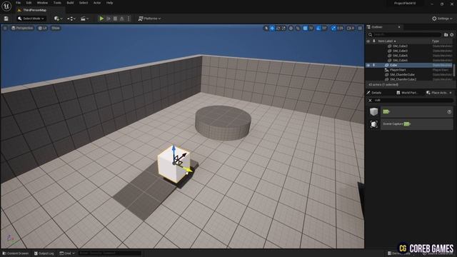Open the viewport options hamburger menu
This screenshot has height=257, width=457.
click(5, 29)
